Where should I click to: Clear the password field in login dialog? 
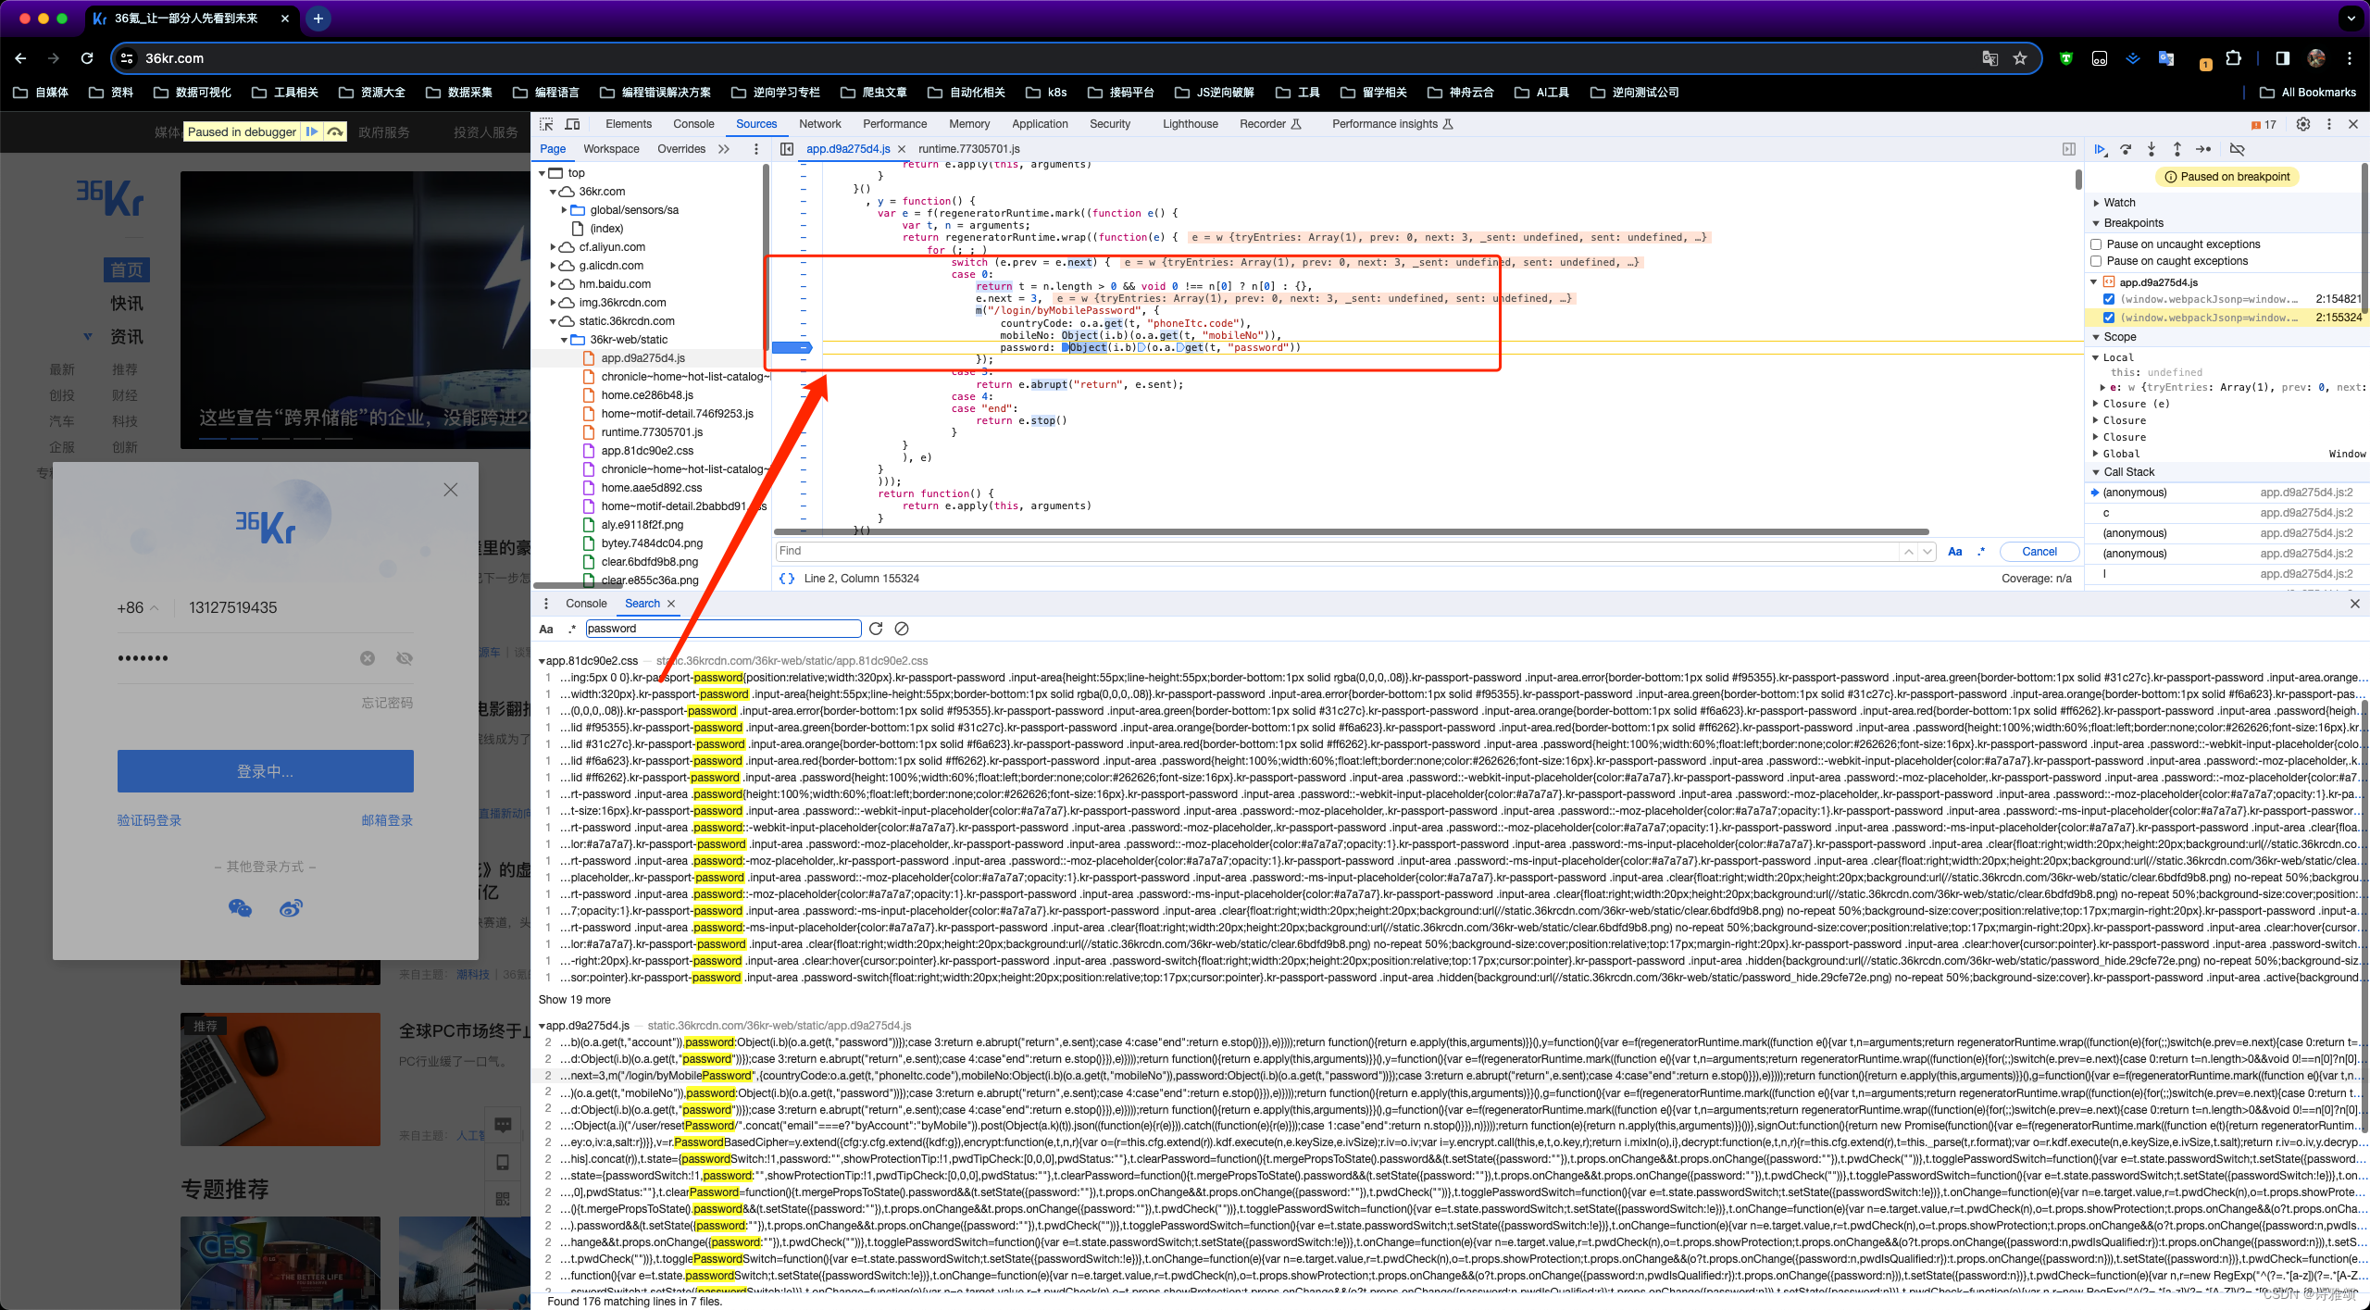368,658
